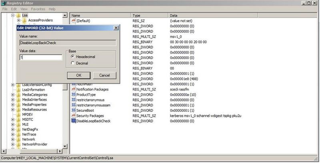Click the tree pane scroll down arrow
The height and width of the screenshot is (164, 320).
tap(65, 146)
